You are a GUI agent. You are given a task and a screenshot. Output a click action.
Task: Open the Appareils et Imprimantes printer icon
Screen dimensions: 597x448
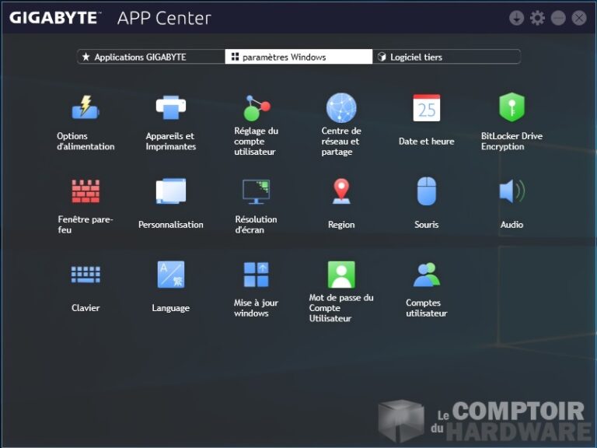coord(171,107)
